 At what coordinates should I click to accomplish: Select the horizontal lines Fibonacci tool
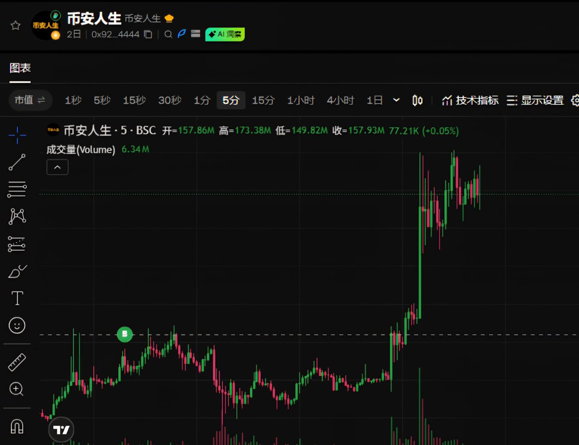17,190
